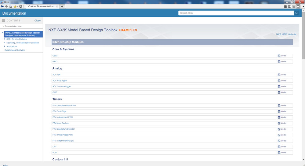This screenshot has height=166, width=305.
Task: Open S32K On-chip Modules in contents
Action: 16,39
